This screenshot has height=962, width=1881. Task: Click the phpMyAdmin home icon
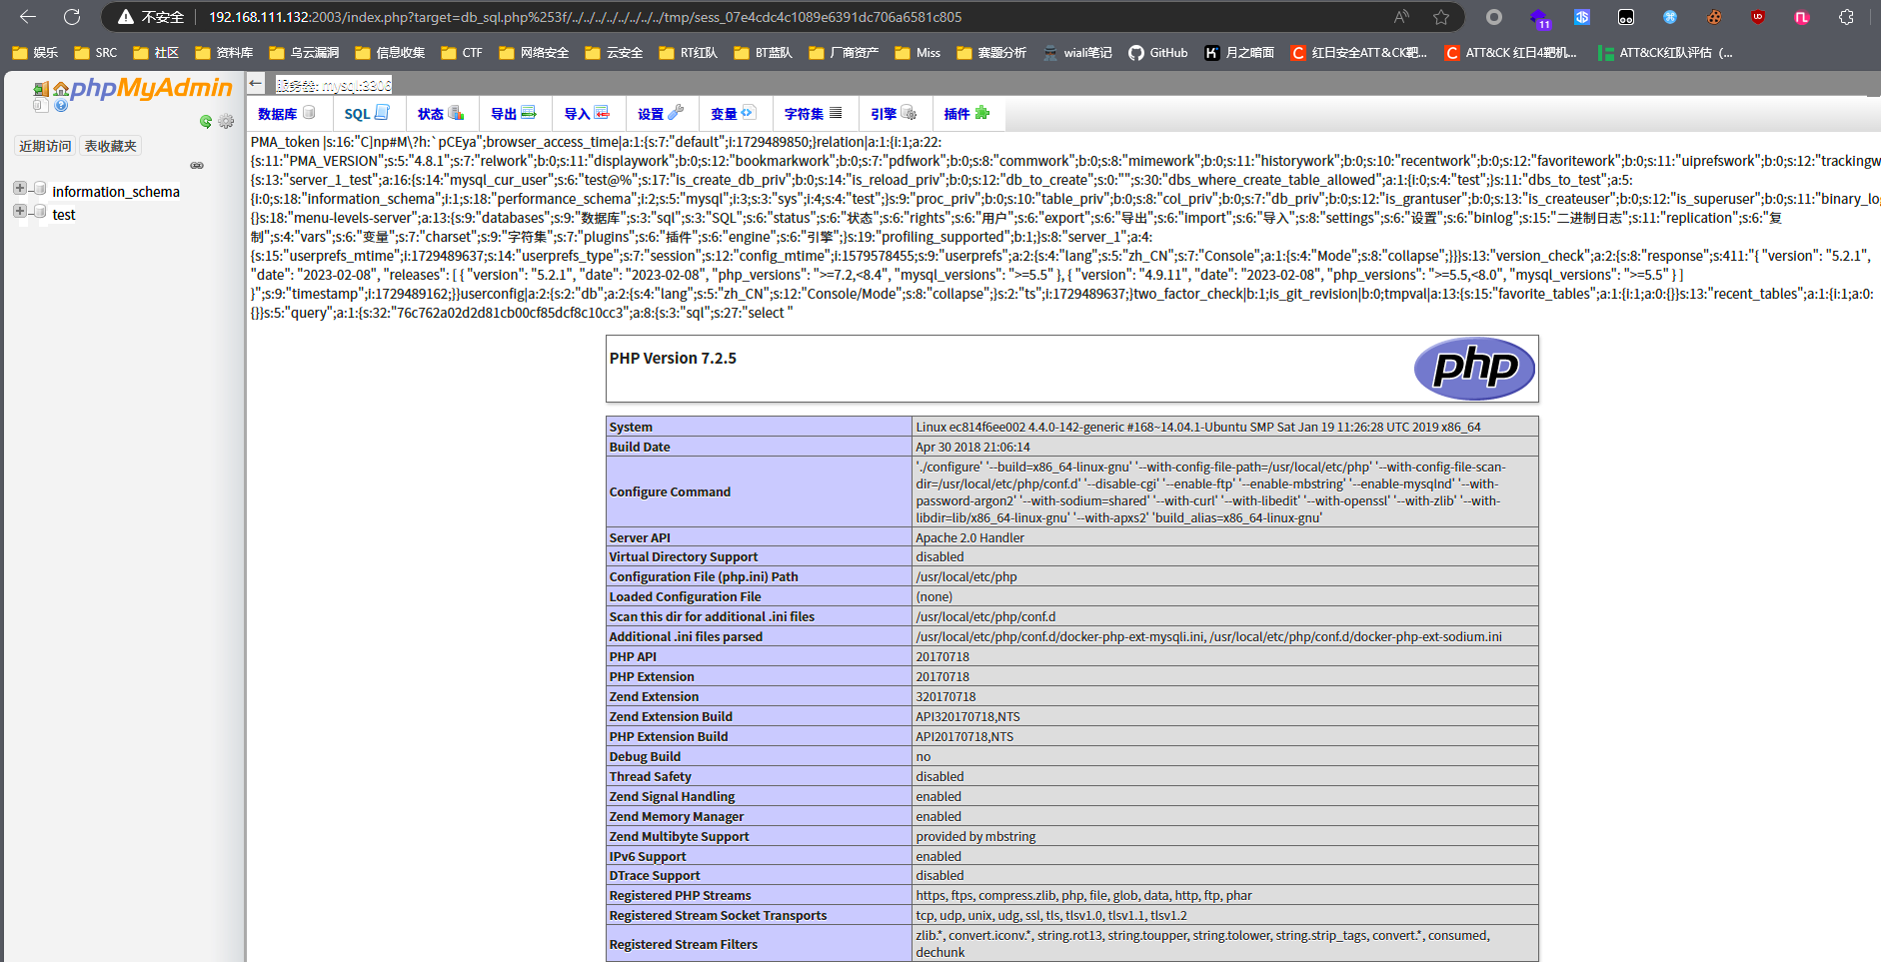61,89
